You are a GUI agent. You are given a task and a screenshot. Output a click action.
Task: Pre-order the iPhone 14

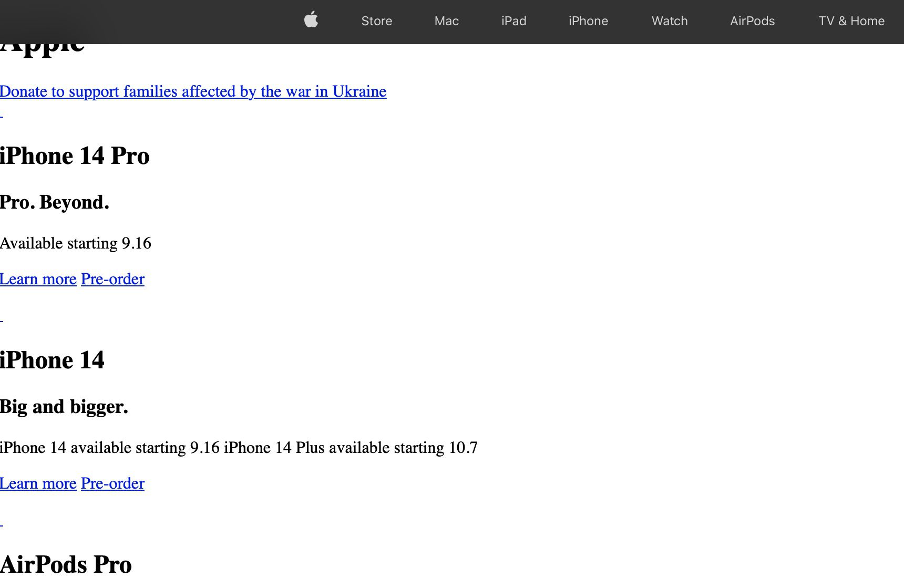pyautogui.click(x=112, y=483)
